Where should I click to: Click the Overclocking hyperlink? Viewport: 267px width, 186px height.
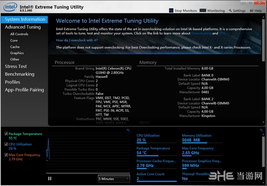[x=201, y=33]
